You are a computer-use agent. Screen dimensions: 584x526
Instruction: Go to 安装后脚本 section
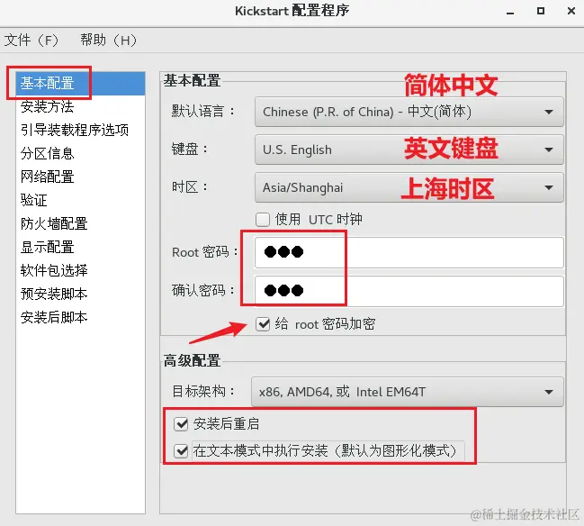point(80,318)
